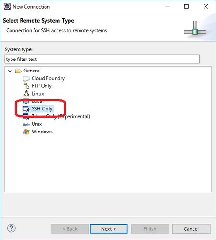Open help via question mark icon
This screenshot has height=240, width=216.
(11, 228)
